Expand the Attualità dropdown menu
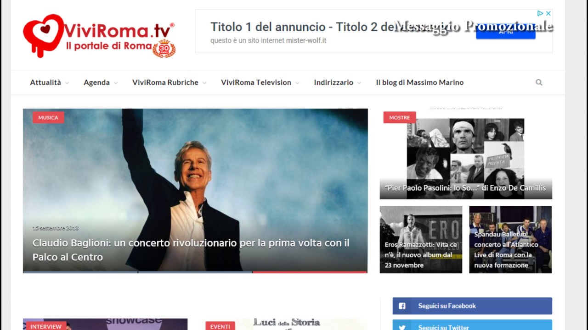588x330 pixels. point(49,82)
